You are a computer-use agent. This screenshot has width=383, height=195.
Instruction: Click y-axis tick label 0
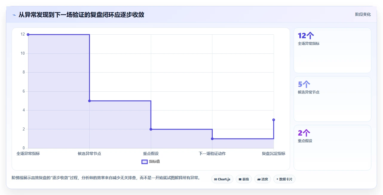[24, 148]
